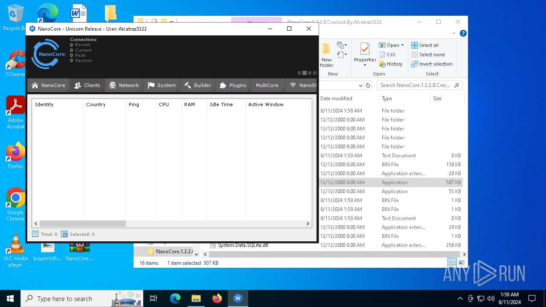Open File History from the ribbon
Viewport: 546px width, 307px height.
(x=390, y=64)
